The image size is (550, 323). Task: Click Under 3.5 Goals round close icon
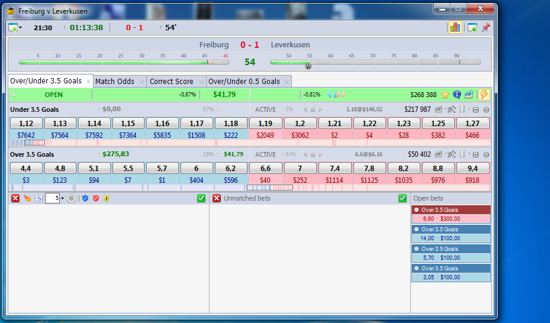click(486, 110)
